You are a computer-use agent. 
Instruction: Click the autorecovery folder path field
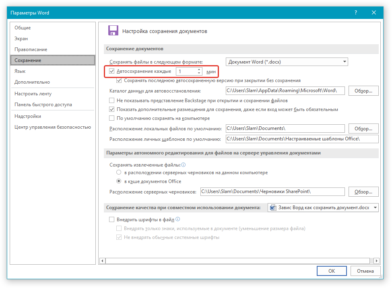[x=285, y=91]
